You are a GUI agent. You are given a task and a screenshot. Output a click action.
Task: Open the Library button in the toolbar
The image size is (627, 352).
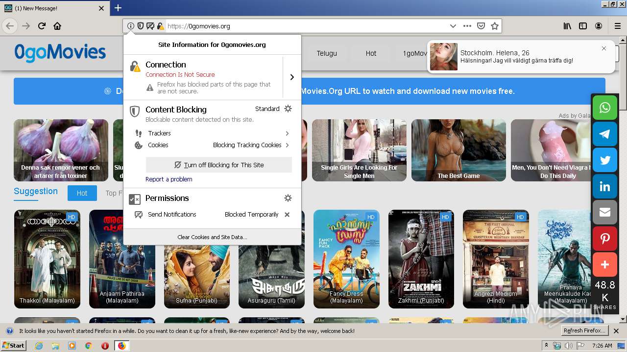(567, 26)
